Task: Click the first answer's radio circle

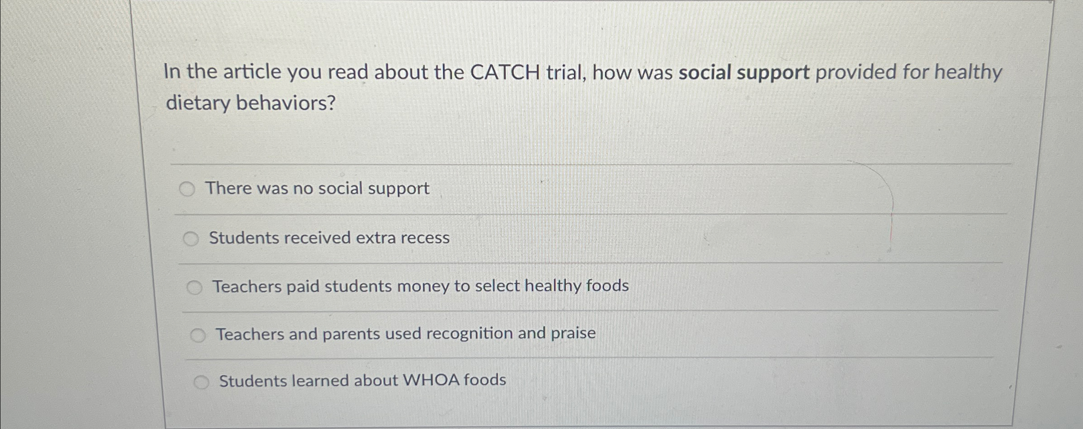Action: point(186,188)
